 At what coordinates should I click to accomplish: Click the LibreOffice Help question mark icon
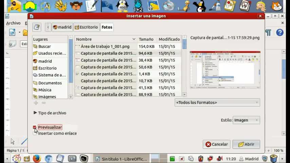pos(280,33)
